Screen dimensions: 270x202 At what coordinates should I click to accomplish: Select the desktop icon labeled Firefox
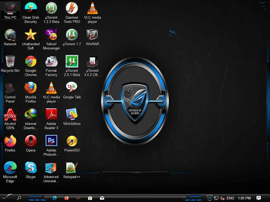10,144
